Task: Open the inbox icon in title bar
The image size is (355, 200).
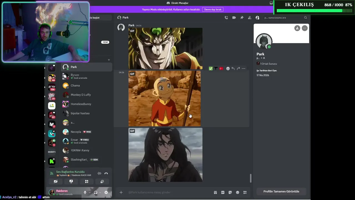Action: pyautogui.click(x=271, y=3)
